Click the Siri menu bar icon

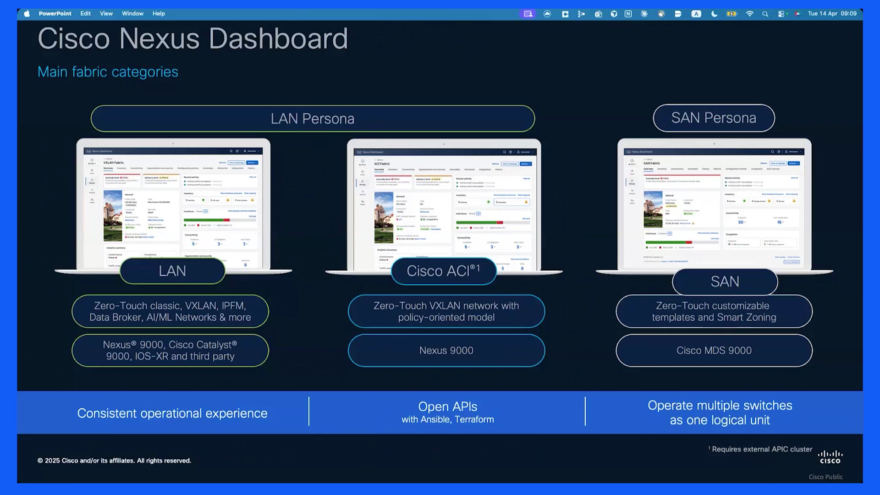[797, 14]
